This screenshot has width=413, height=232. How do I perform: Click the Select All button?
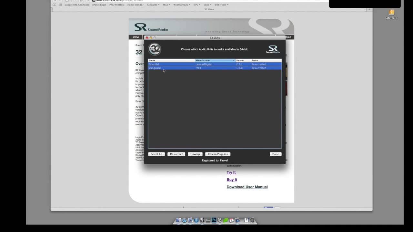tap(156, 154)
